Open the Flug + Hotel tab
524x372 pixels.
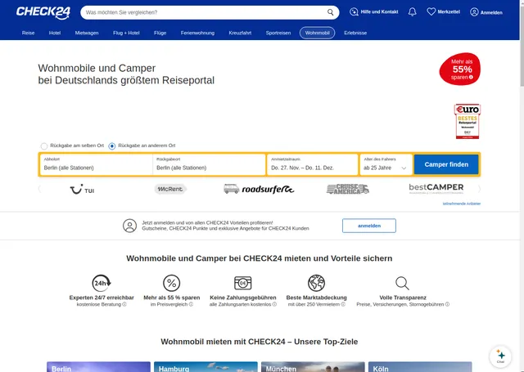click(126, 33)
